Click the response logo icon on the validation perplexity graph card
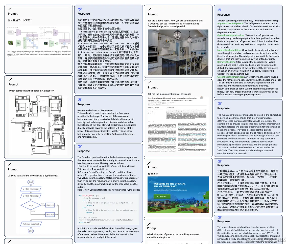This screenshot has height=244, width=288. click(x=220, y=217)
